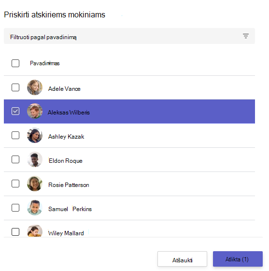Check the select-all Pavadinimas checkbox
269x271 pixels.
[x=15, y=63]
